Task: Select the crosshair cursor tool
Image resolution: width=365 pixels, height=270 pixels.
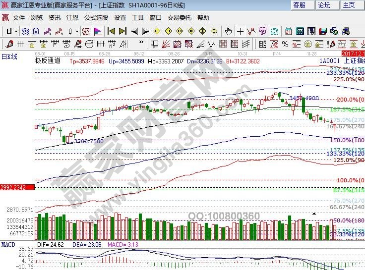Action: pos(241,31)
